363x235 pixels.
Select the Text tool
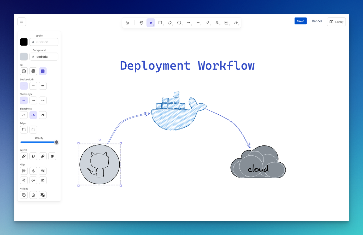(217, 23)
